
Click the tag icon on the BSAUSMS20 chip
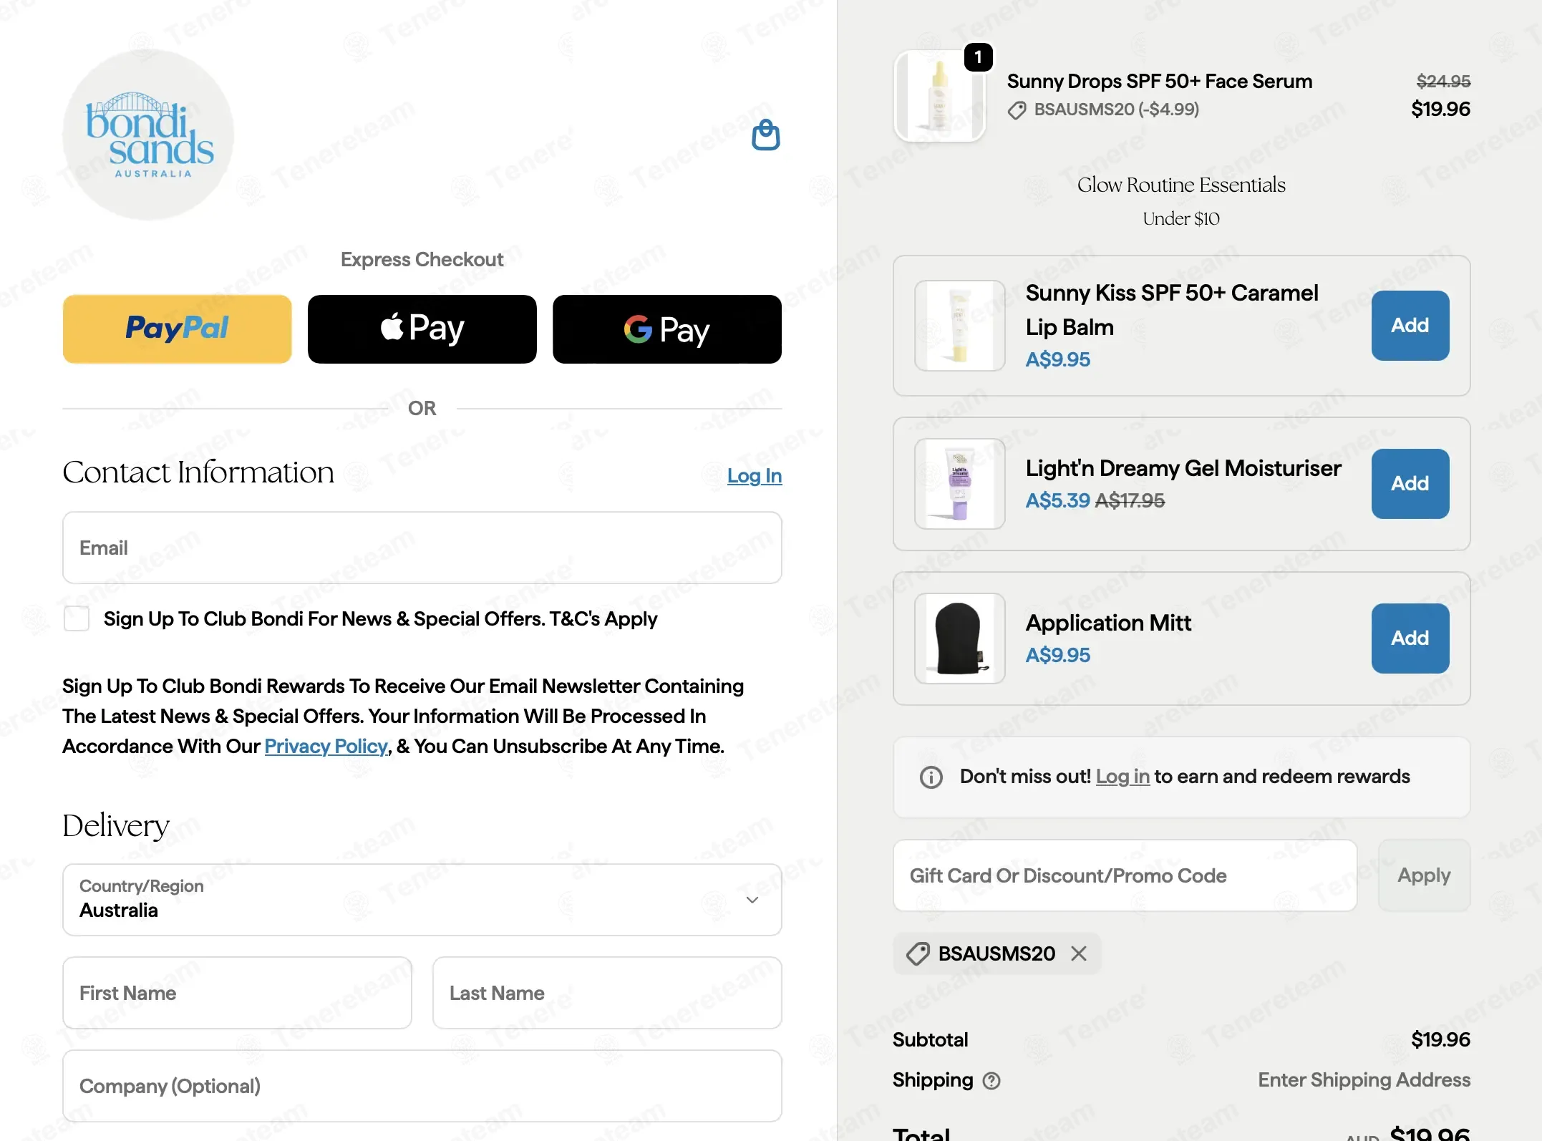tap(918, 953)
